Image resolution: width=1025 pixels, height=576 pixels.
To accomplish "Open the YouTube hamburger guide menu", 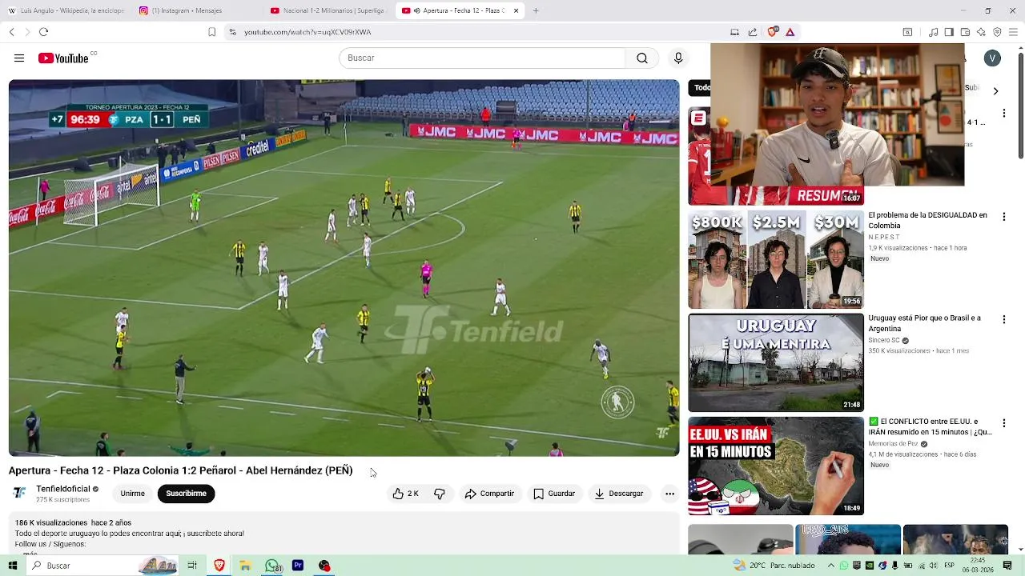I will (x=19, y=58).
